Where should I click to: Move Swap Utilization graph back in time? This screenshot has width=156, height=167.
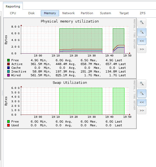142,102
